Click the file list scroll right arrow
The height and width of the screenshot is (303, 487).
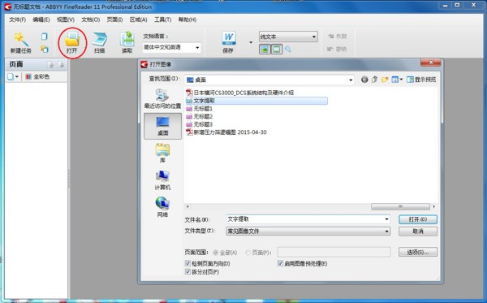coord(434,206)
